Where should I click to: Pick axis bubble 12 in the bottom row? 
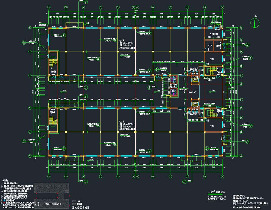point(188,176)
